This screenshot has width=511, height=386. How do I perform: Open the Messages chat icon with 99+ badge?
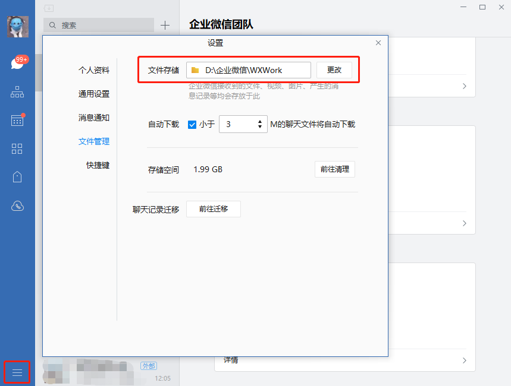[x=17, y=63]
